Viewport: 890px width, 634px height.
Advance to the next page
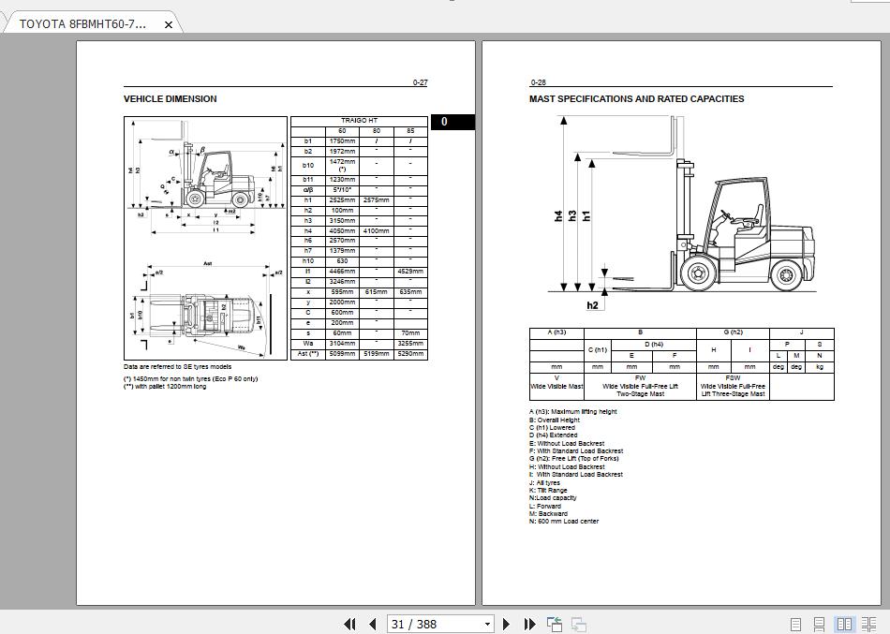506,624
